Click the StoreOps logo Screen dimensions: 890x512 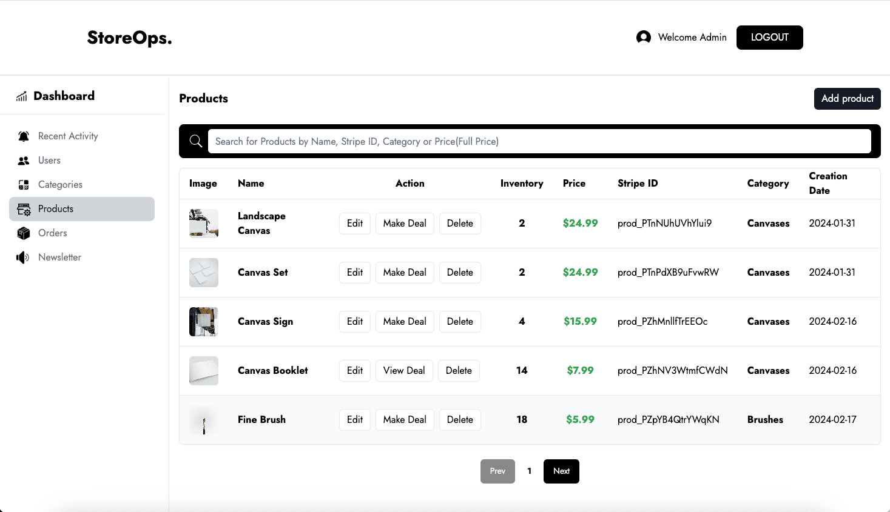(x=129, y=38)
